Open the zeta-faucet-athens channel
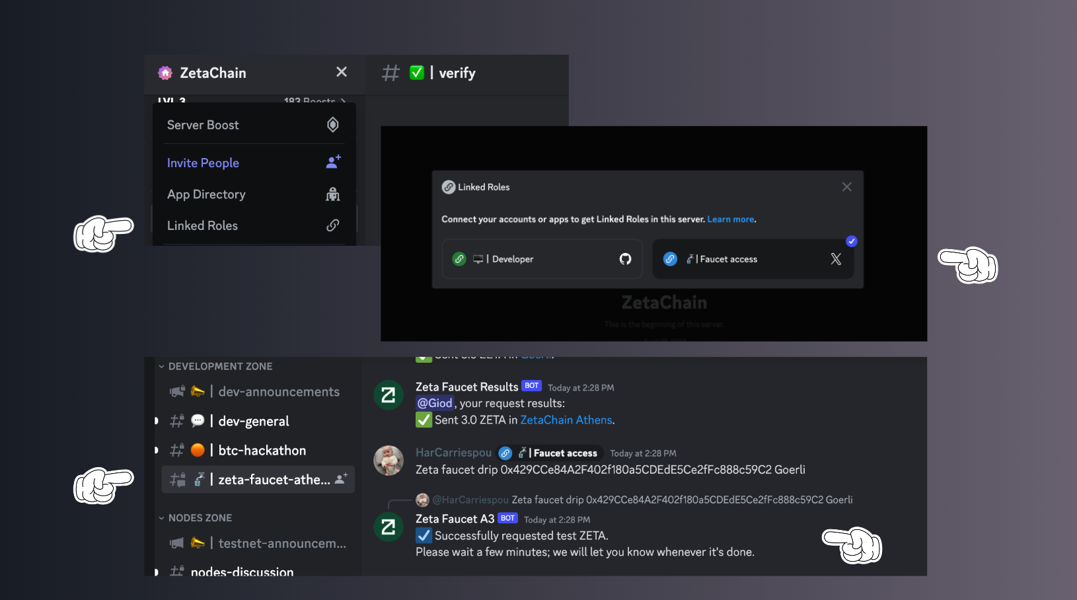Image resolution: width=1077 pixels, height=600 pixels. click(x=258, y=480)
